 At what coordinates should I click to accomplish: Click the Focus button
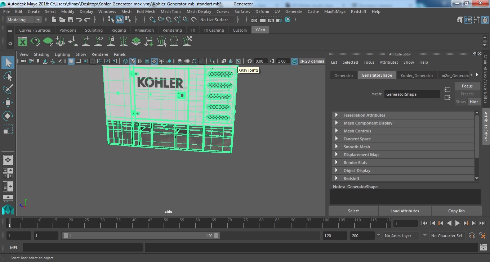click(x=467, y=86)
